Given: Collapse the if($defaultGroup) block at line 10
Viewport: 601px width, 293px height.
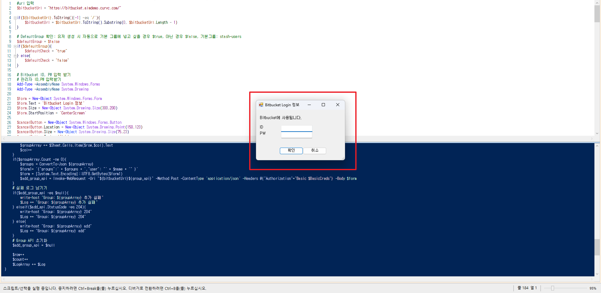Looking at the screenshot, I should pos(15,46).
